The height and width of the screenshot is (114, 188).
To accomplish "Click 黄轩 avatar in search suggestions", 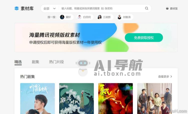I will coord(62,17).
